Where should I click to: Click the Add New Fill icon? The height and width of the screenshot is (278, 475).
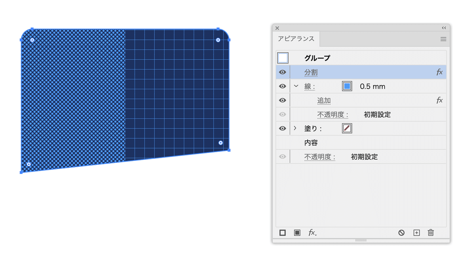[297, 233]
